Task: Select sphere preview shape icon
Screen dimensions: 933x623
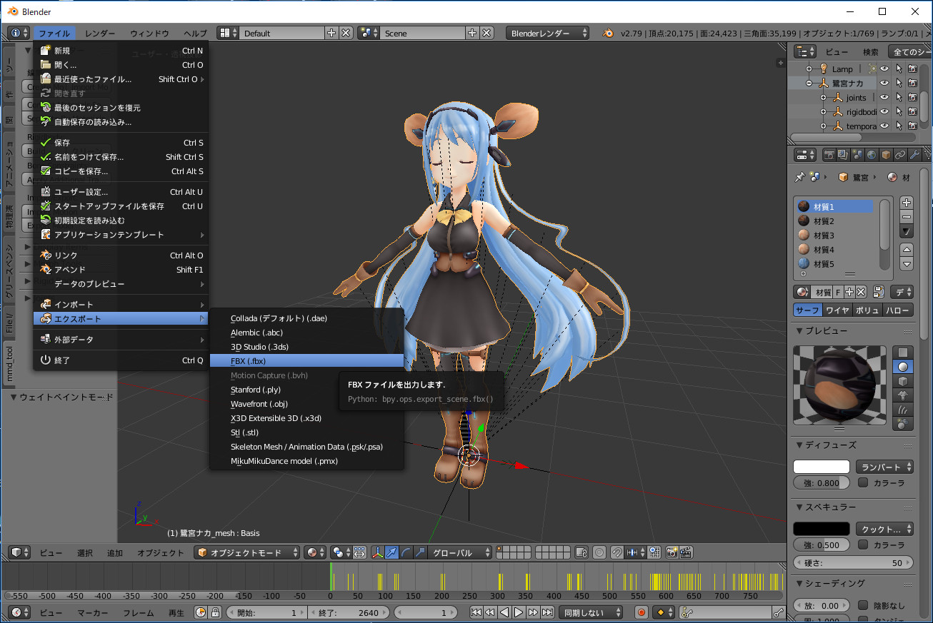Action: click(903, 367)
